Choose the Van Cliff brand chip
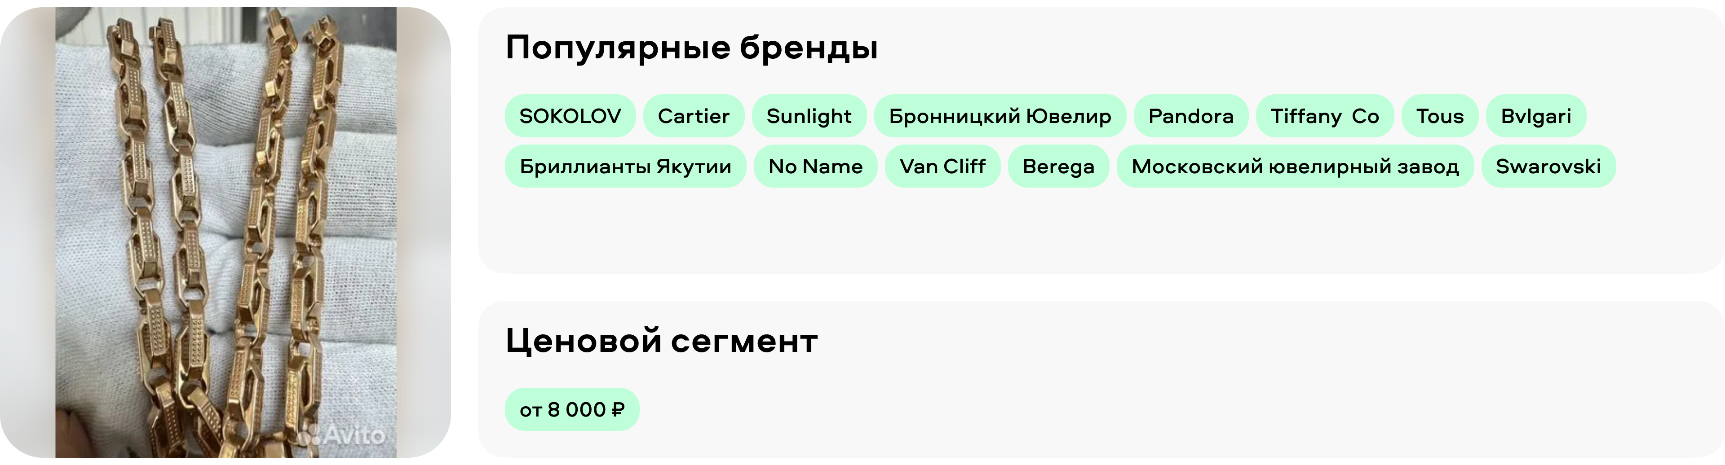1725x465 pixels. pos(942,167)
